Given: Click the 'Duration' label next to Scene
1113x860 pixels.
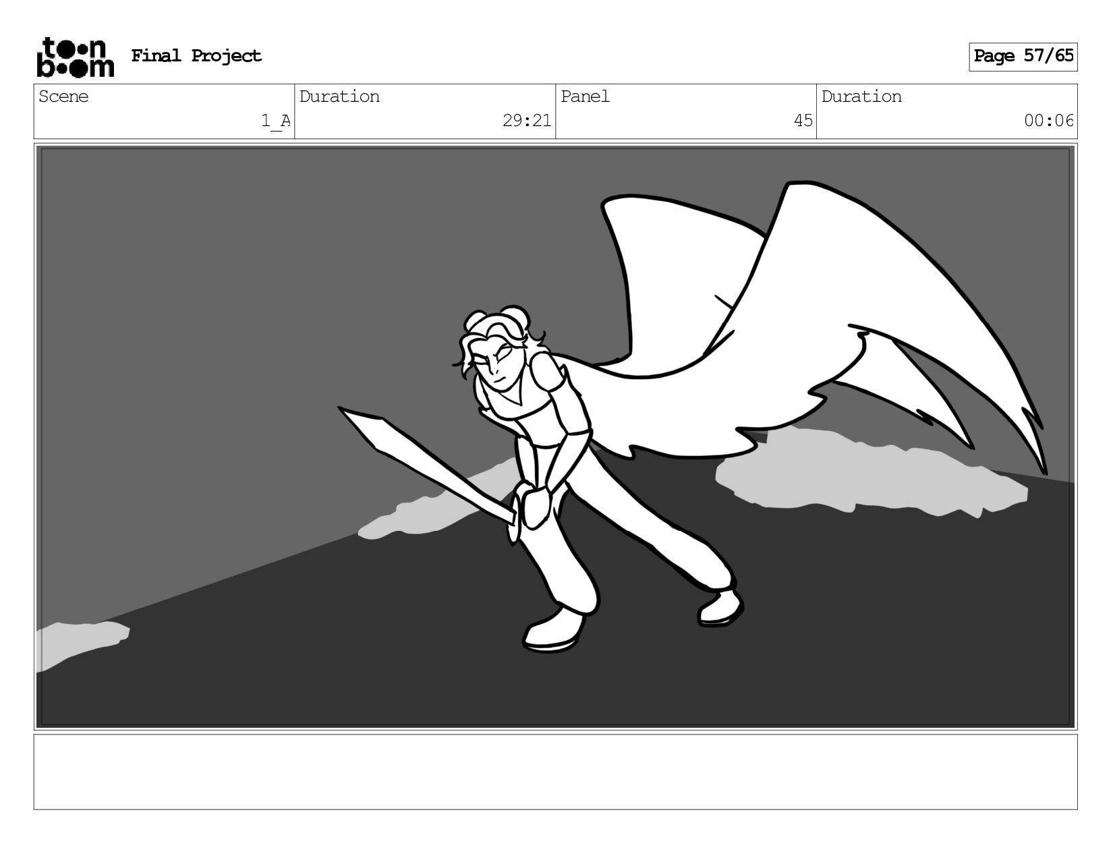Looking at the screenshot, I should (x=339, y=96).
